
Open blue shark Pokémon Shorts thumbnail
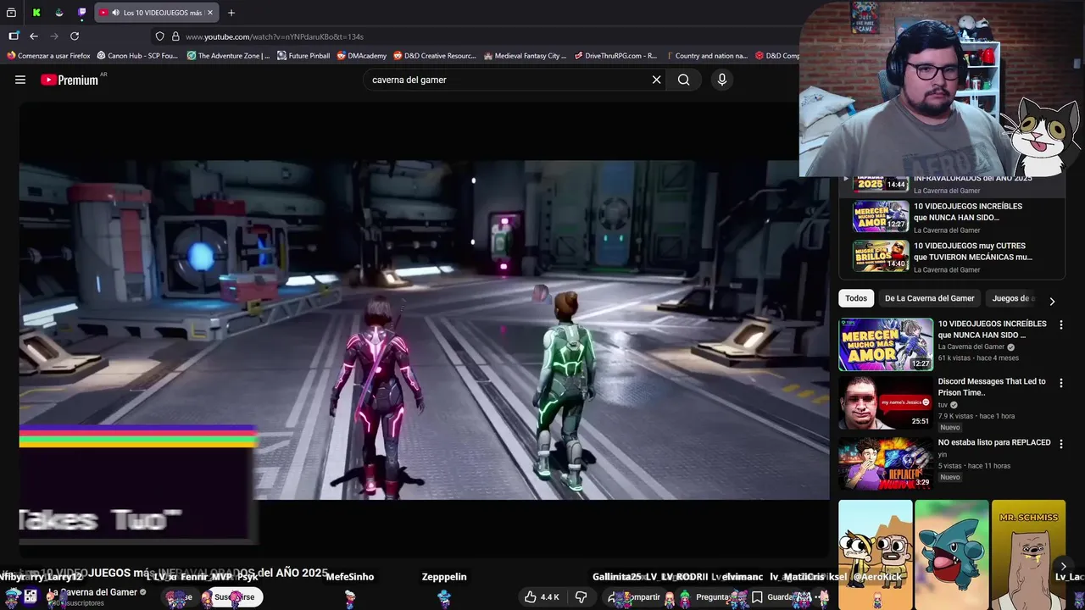[952, 555]
